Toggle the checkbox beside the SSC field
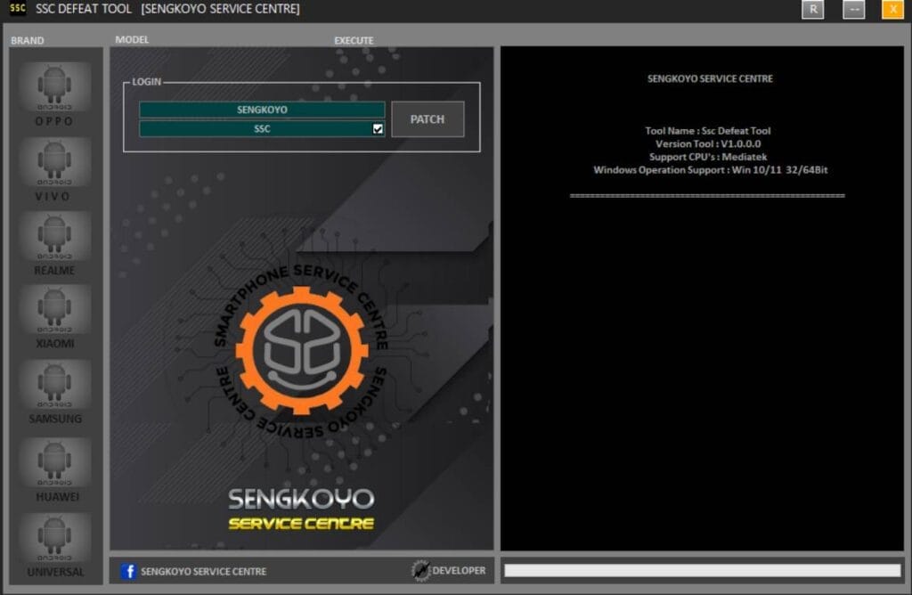 click(377, 128)
